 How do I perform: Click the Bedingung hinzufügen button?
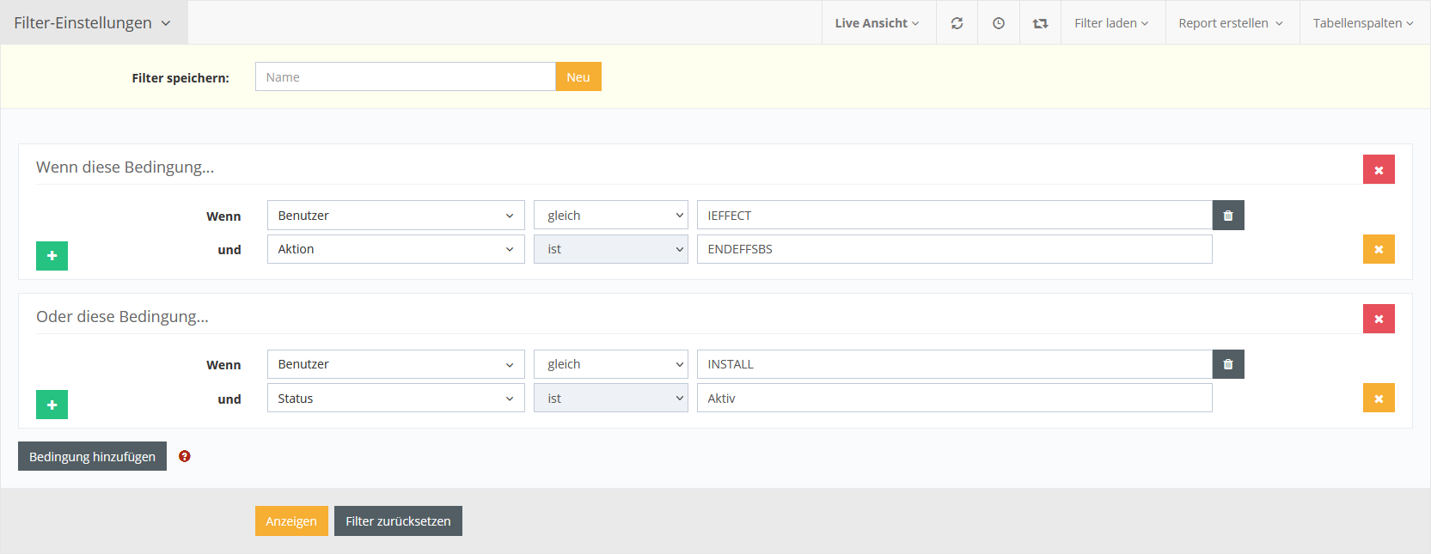(x=92, y=457)
